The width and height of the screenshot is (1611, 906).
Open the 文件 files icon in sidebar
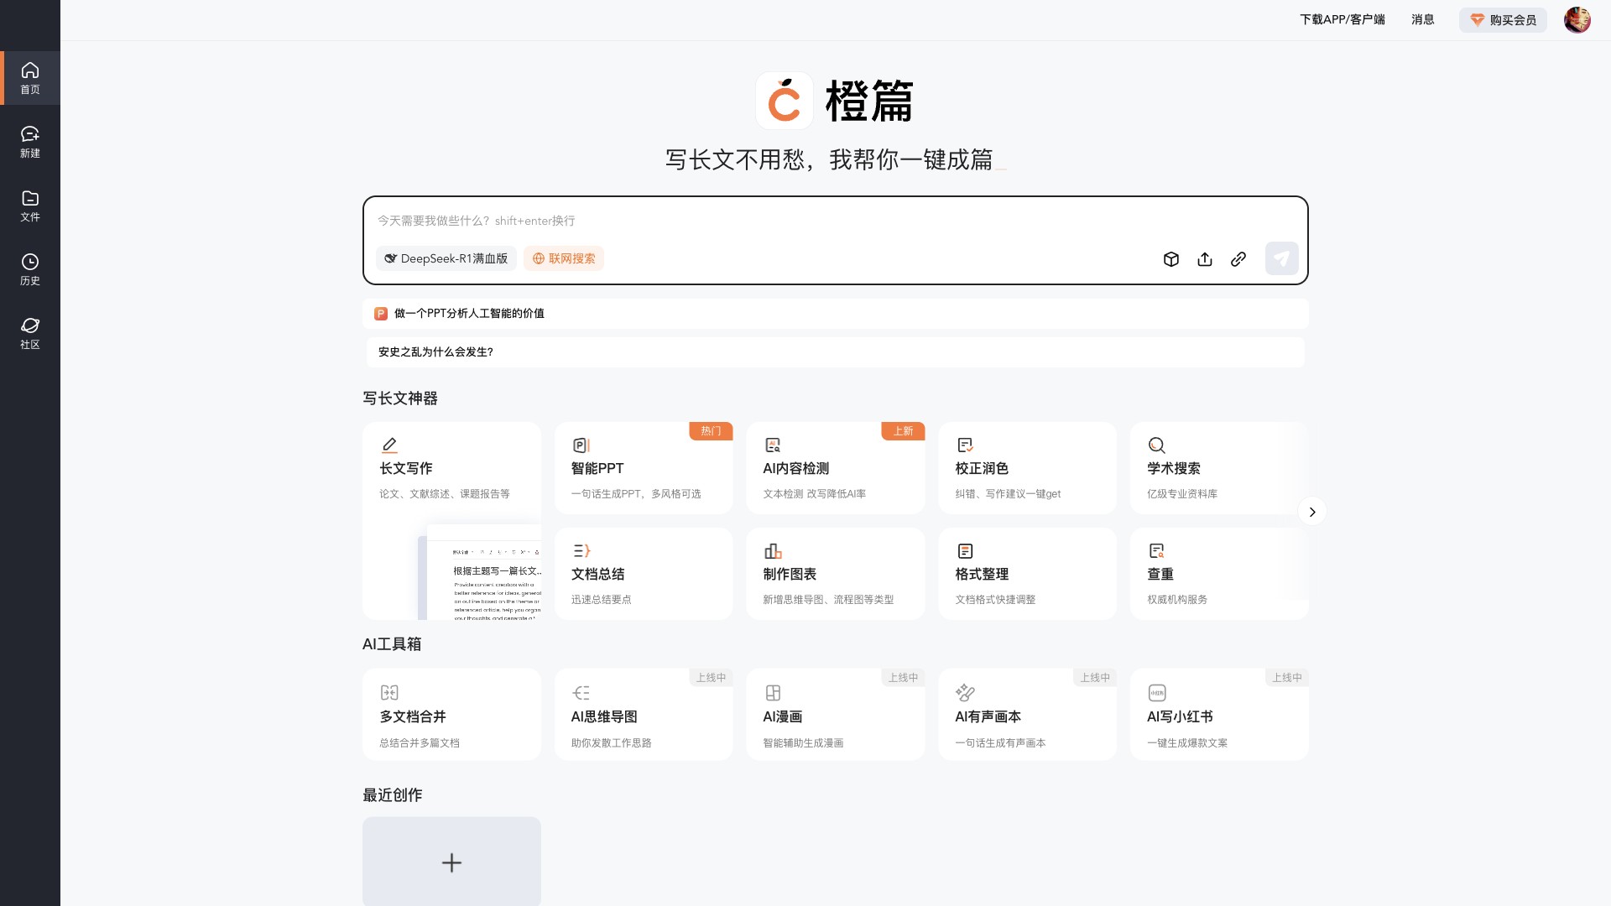30,205
